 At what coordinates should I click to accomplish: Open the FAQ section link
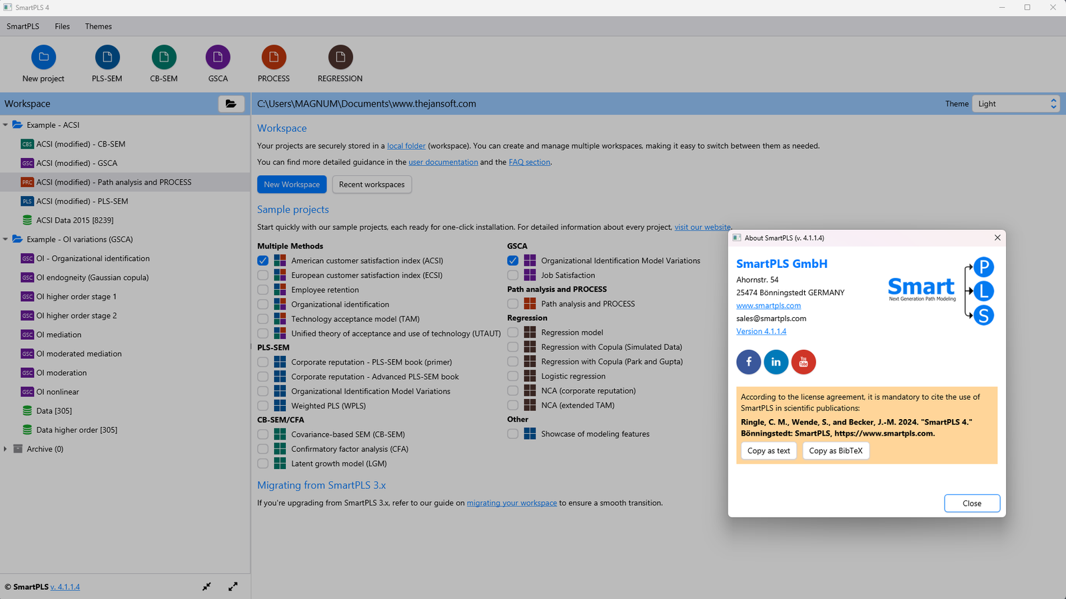[x=529, y=162]
